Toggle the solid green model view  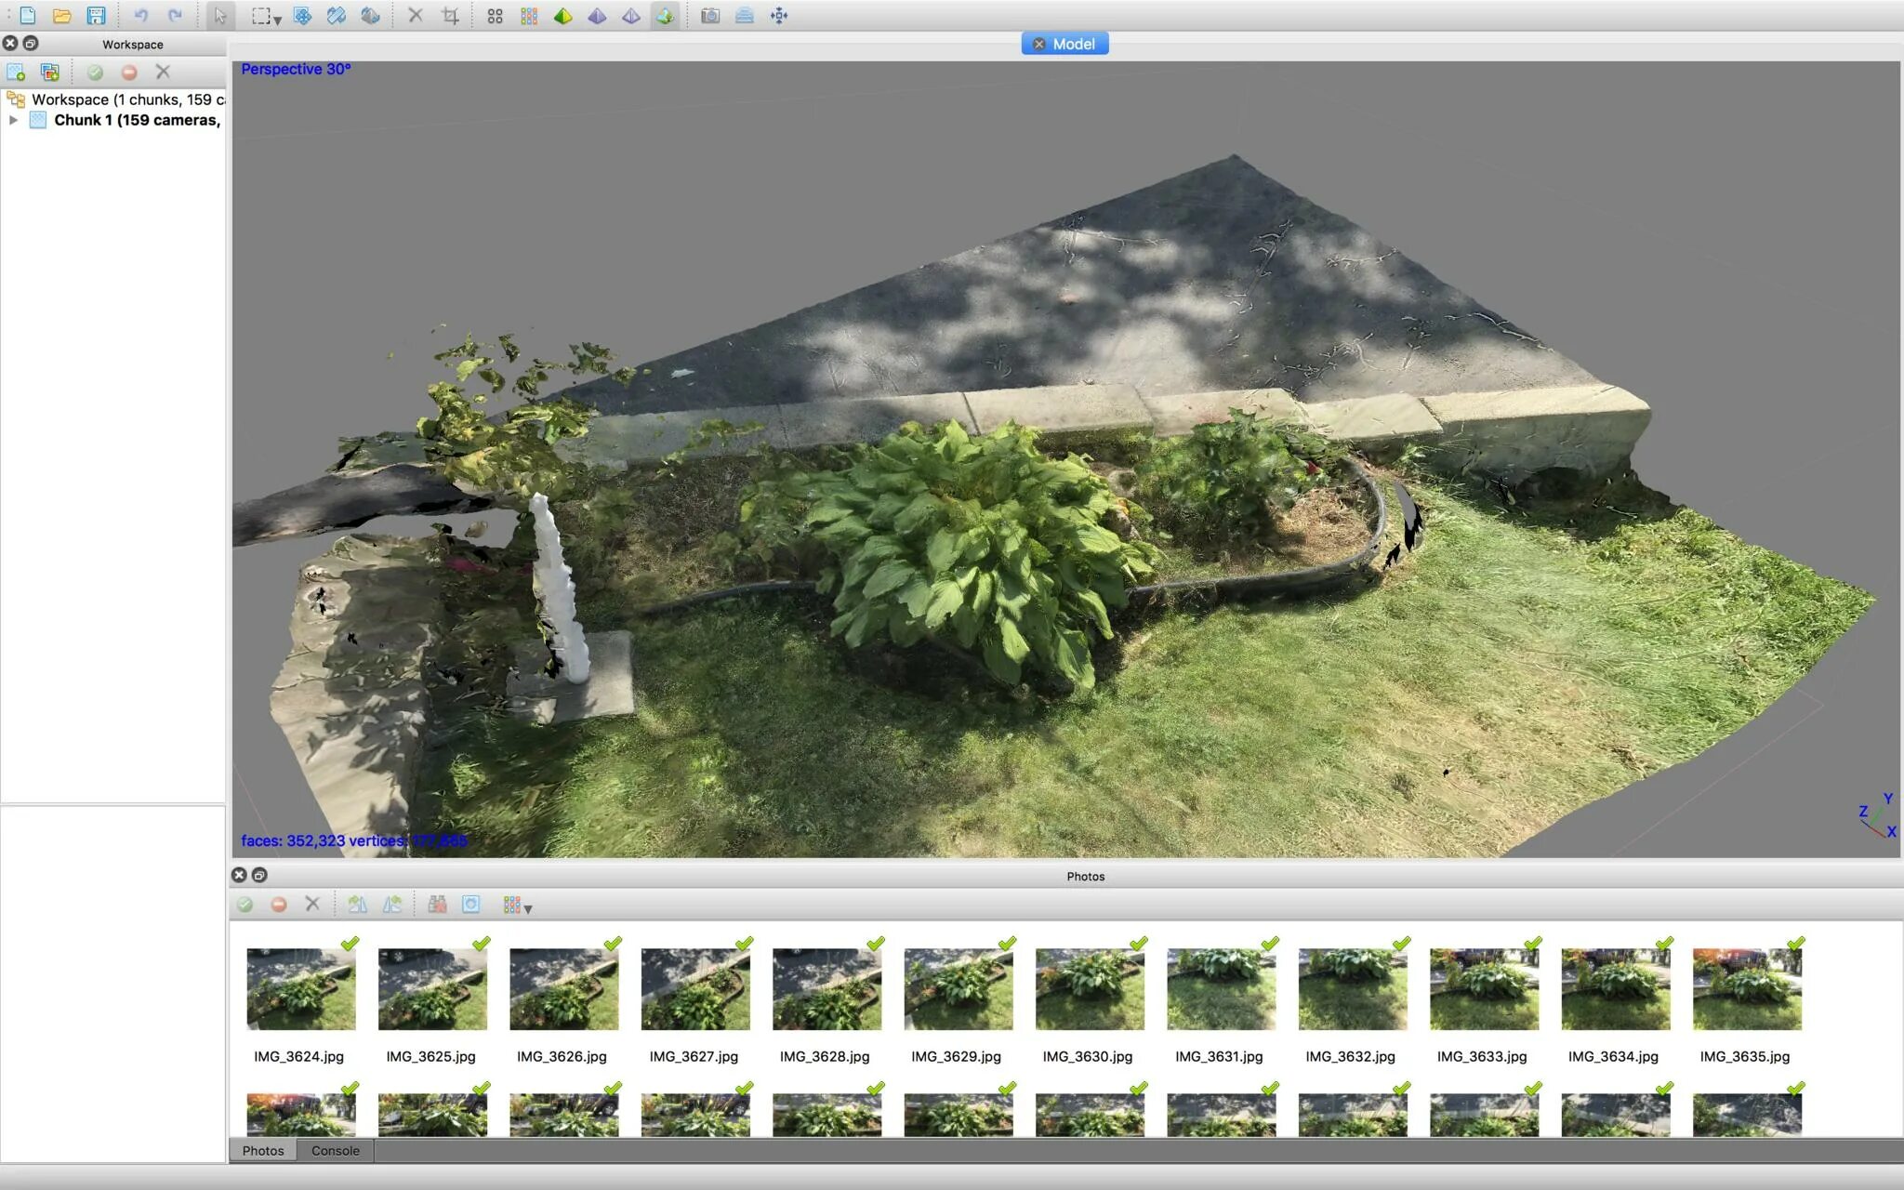point(562,16)
